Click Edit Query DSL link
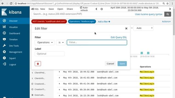 [x=119, y=37]
